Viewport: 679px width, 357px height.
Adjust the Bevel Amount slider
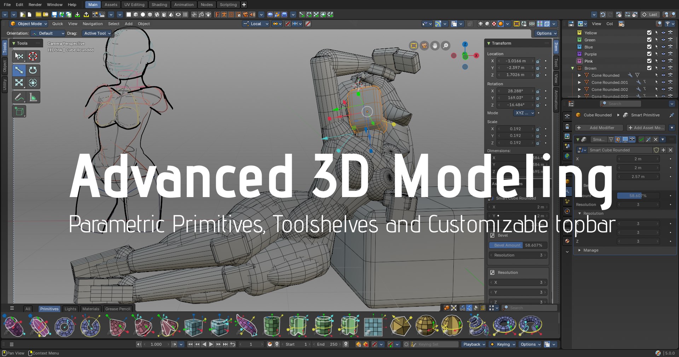(x=518, y=245)
